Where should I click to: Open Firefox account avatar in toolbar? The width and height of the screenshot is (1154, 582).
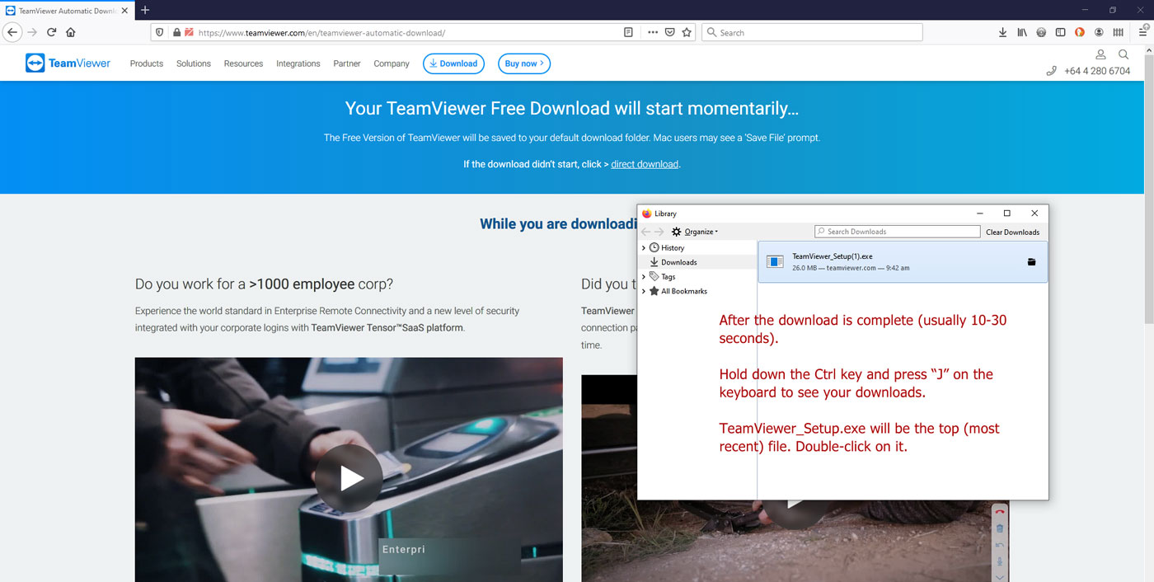[1099, 32]
